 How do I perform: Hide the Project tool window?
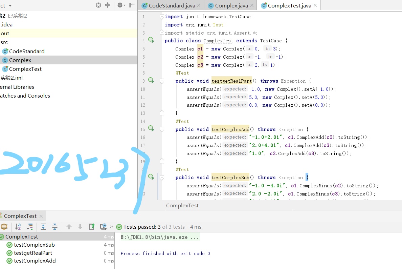tap(132, 5)
